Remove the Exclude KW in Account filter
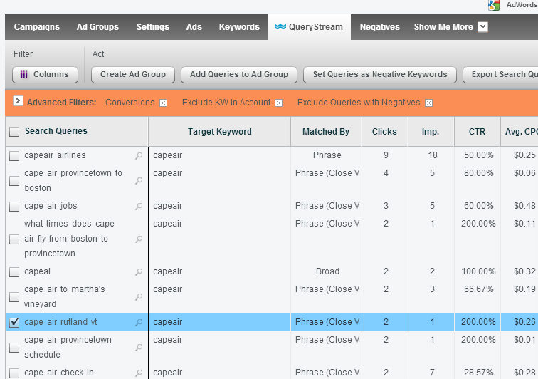The image size is (538, 379). point(279,103)
